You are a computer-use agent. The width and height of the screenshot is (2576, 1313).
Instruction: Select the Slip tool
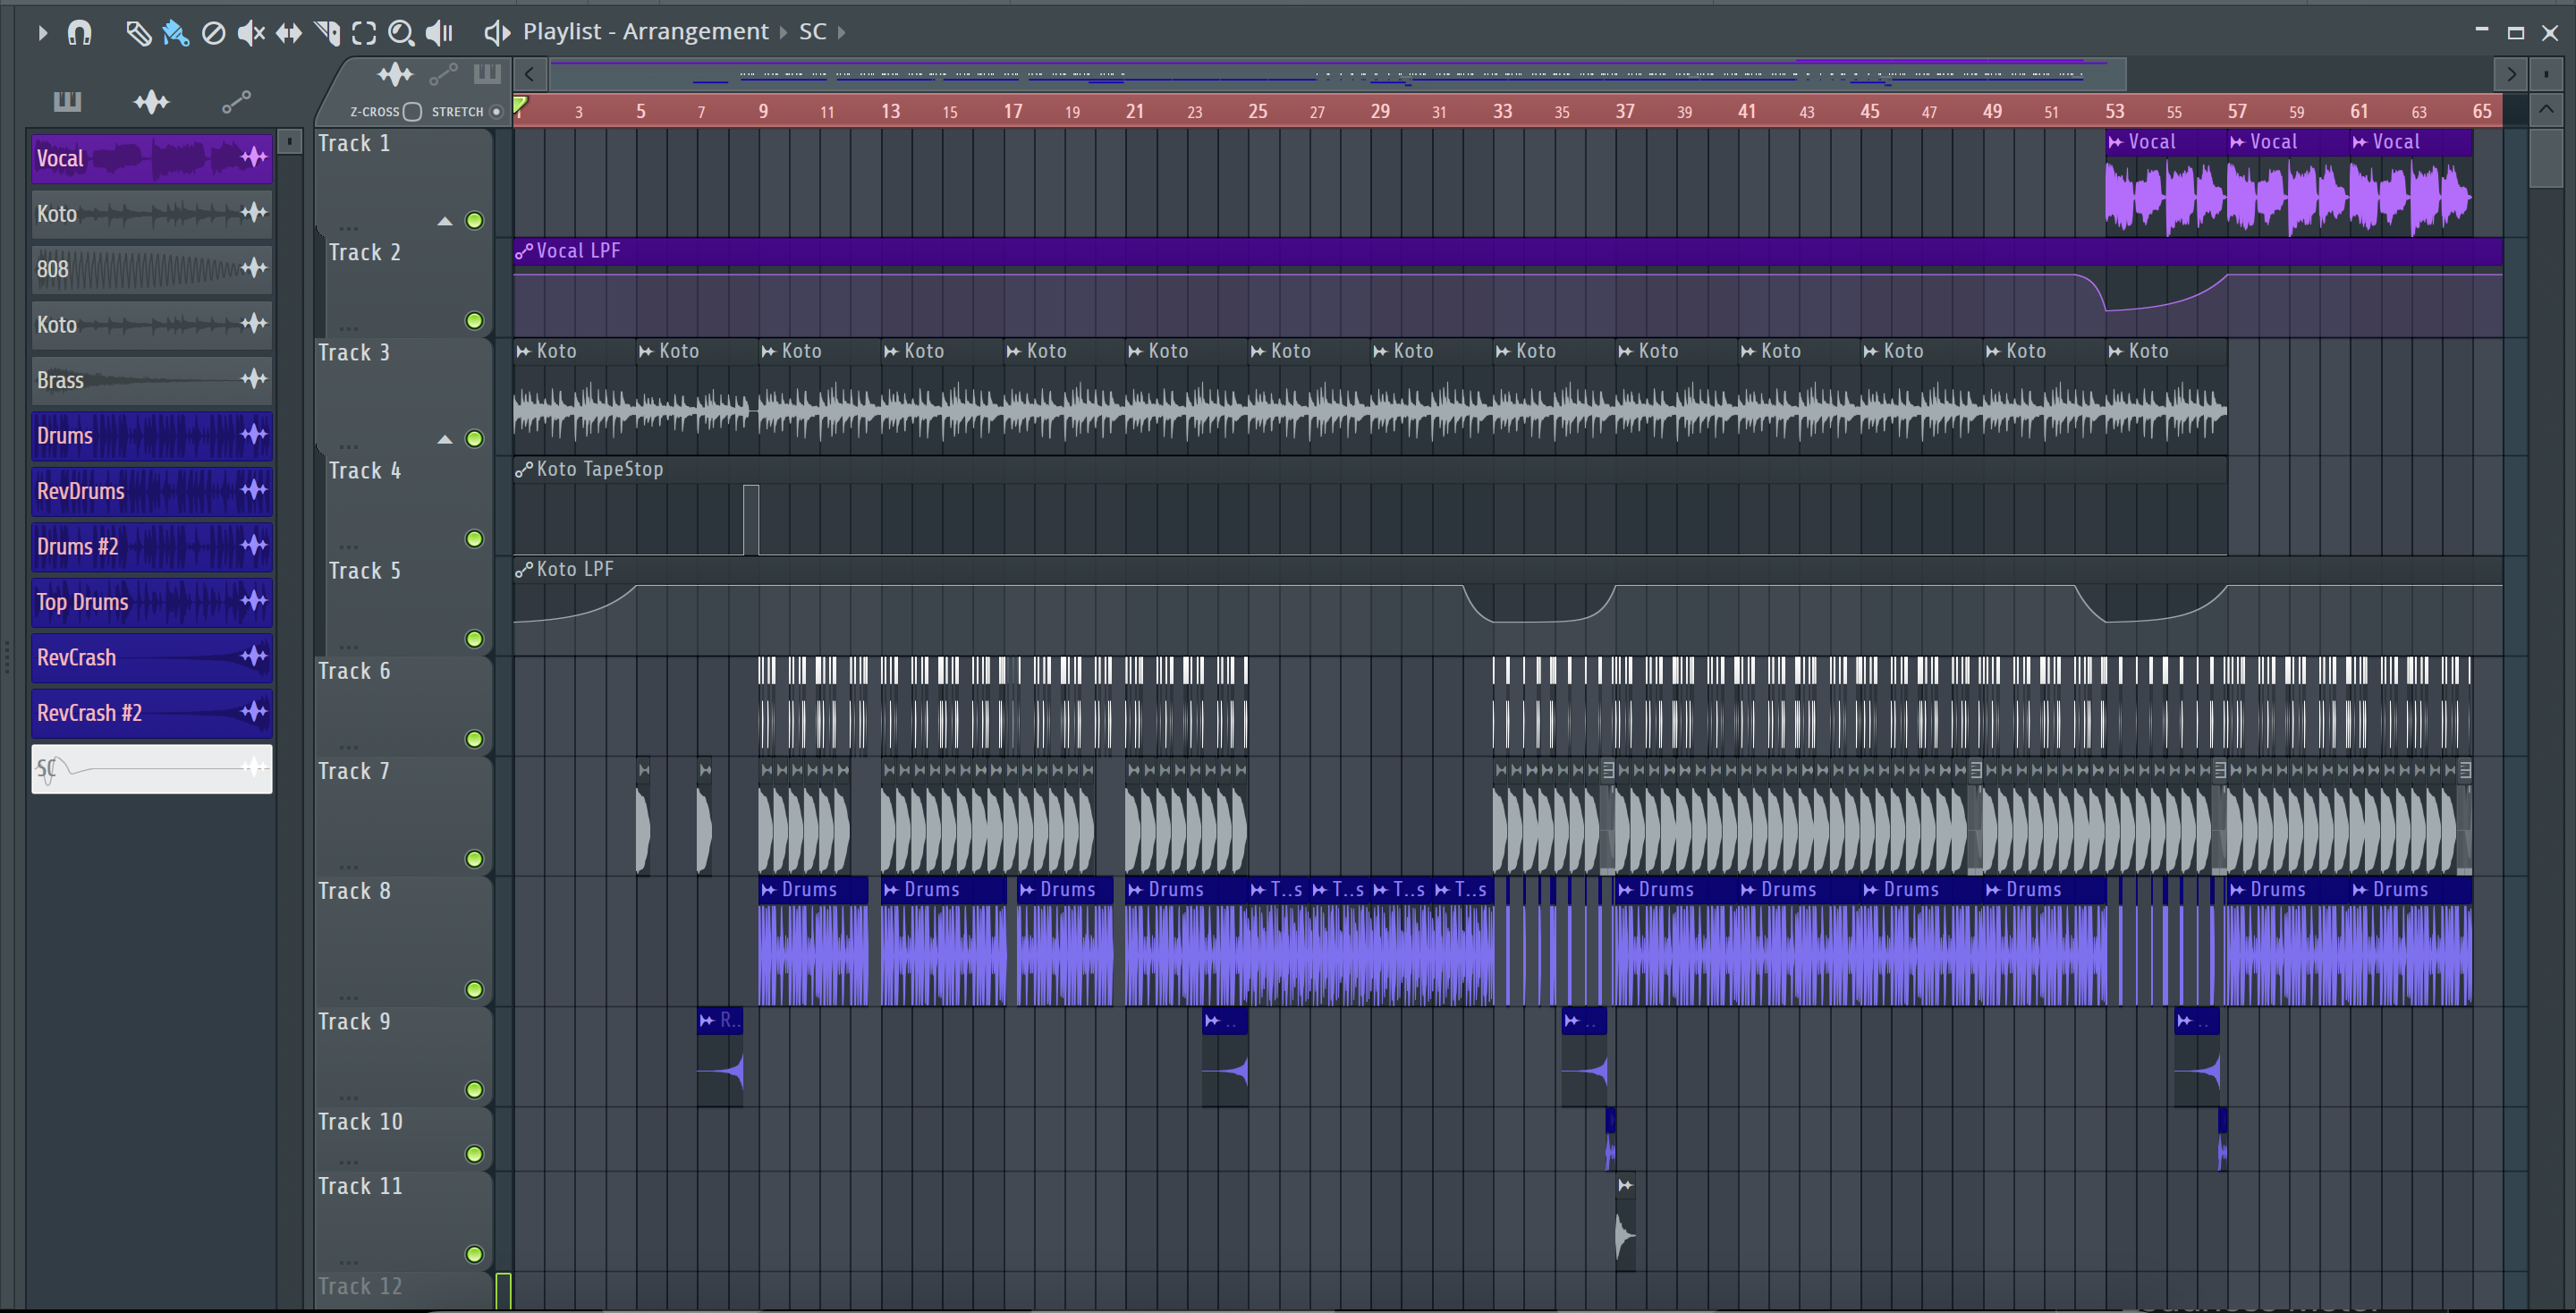[288, 33]
